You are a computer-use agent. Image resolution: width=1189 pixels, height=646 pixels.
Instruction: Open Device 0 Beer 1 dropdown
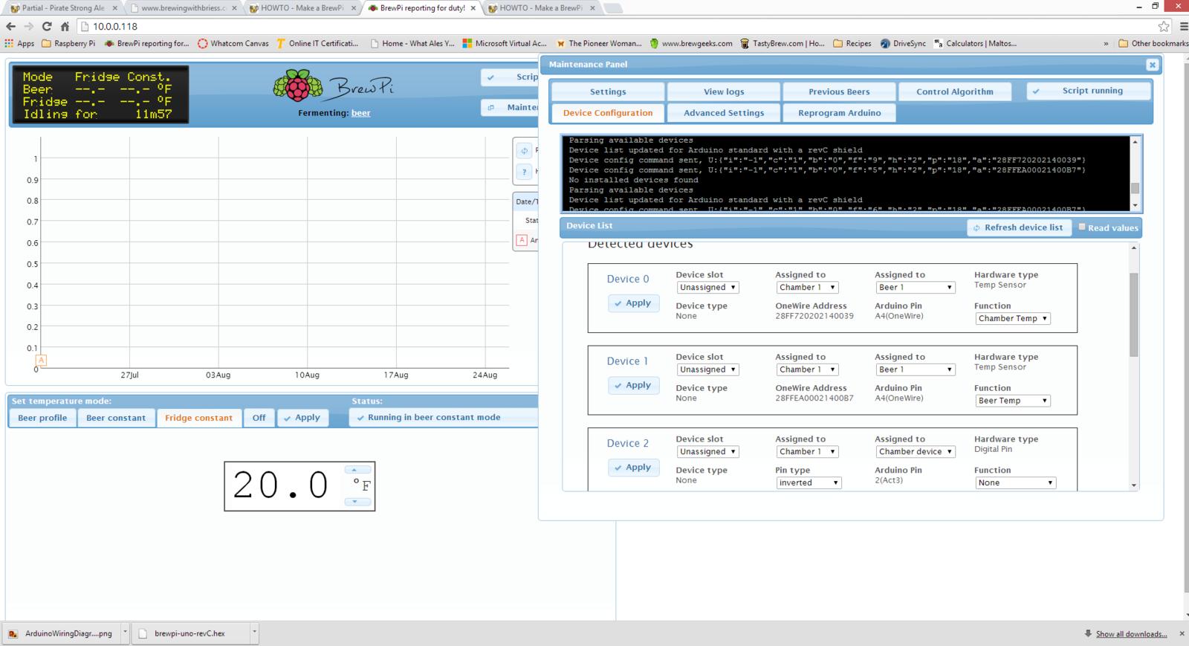pyautogui.click(x=915, y=287)
